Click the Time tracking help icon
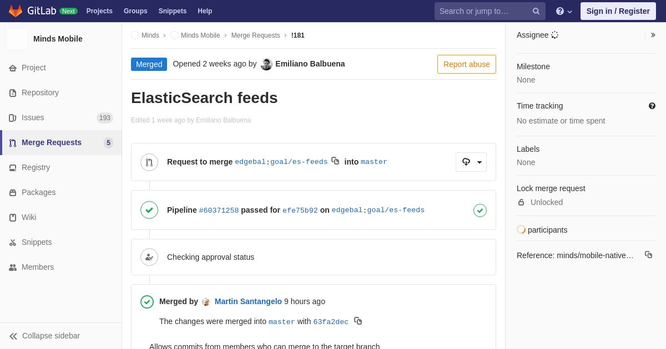The height and width of the screenshot is (349, 666). (652, 106)
